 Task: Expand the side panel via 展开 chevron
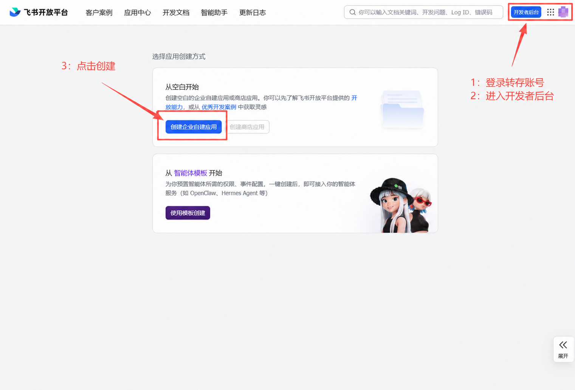click(563, 349)
